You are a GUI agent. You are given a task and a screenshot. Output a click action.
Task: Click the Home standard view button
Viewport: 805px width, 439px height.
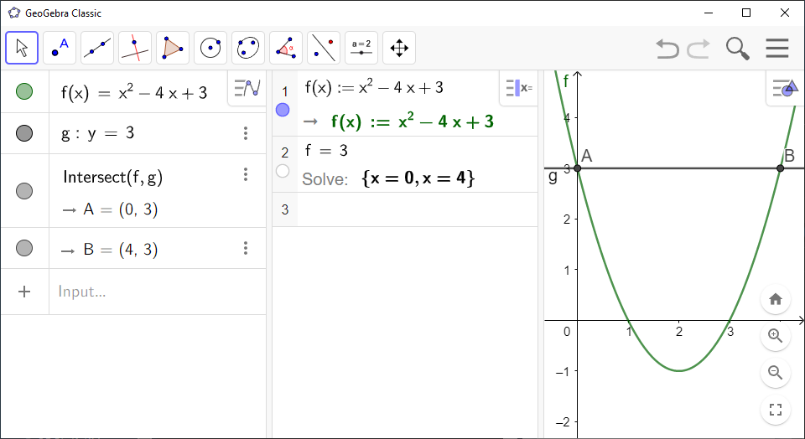[776, 299]
